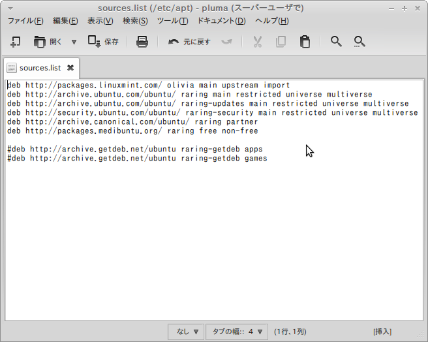The image size is (428, 342).
Task: Close the sources.list tab
Action: point(70,68)
